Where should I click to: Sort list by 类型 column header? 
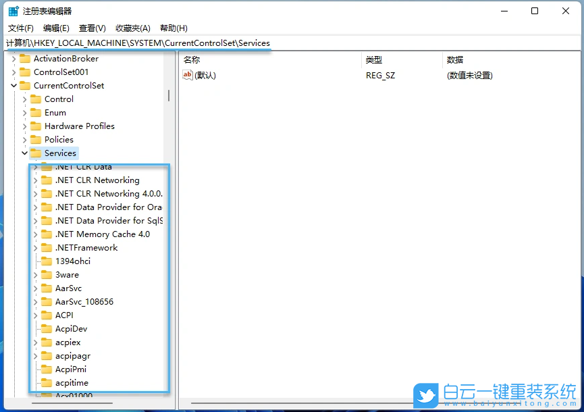pyautogui.click(x=374, y=59)
